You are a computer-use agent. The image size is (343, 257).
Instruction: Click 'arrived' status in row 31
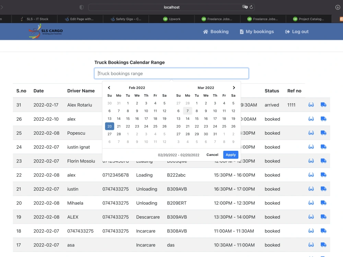272,105
